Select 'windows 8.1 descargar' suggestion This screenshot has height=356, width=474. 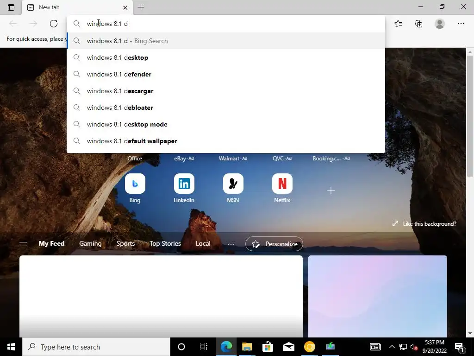[225, 91]
